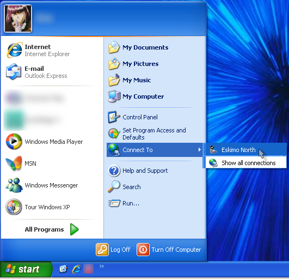Click Set Program Access and Defaults icon
The height and width of the screenshot is (279, 289).
click(x=114, y=134)
